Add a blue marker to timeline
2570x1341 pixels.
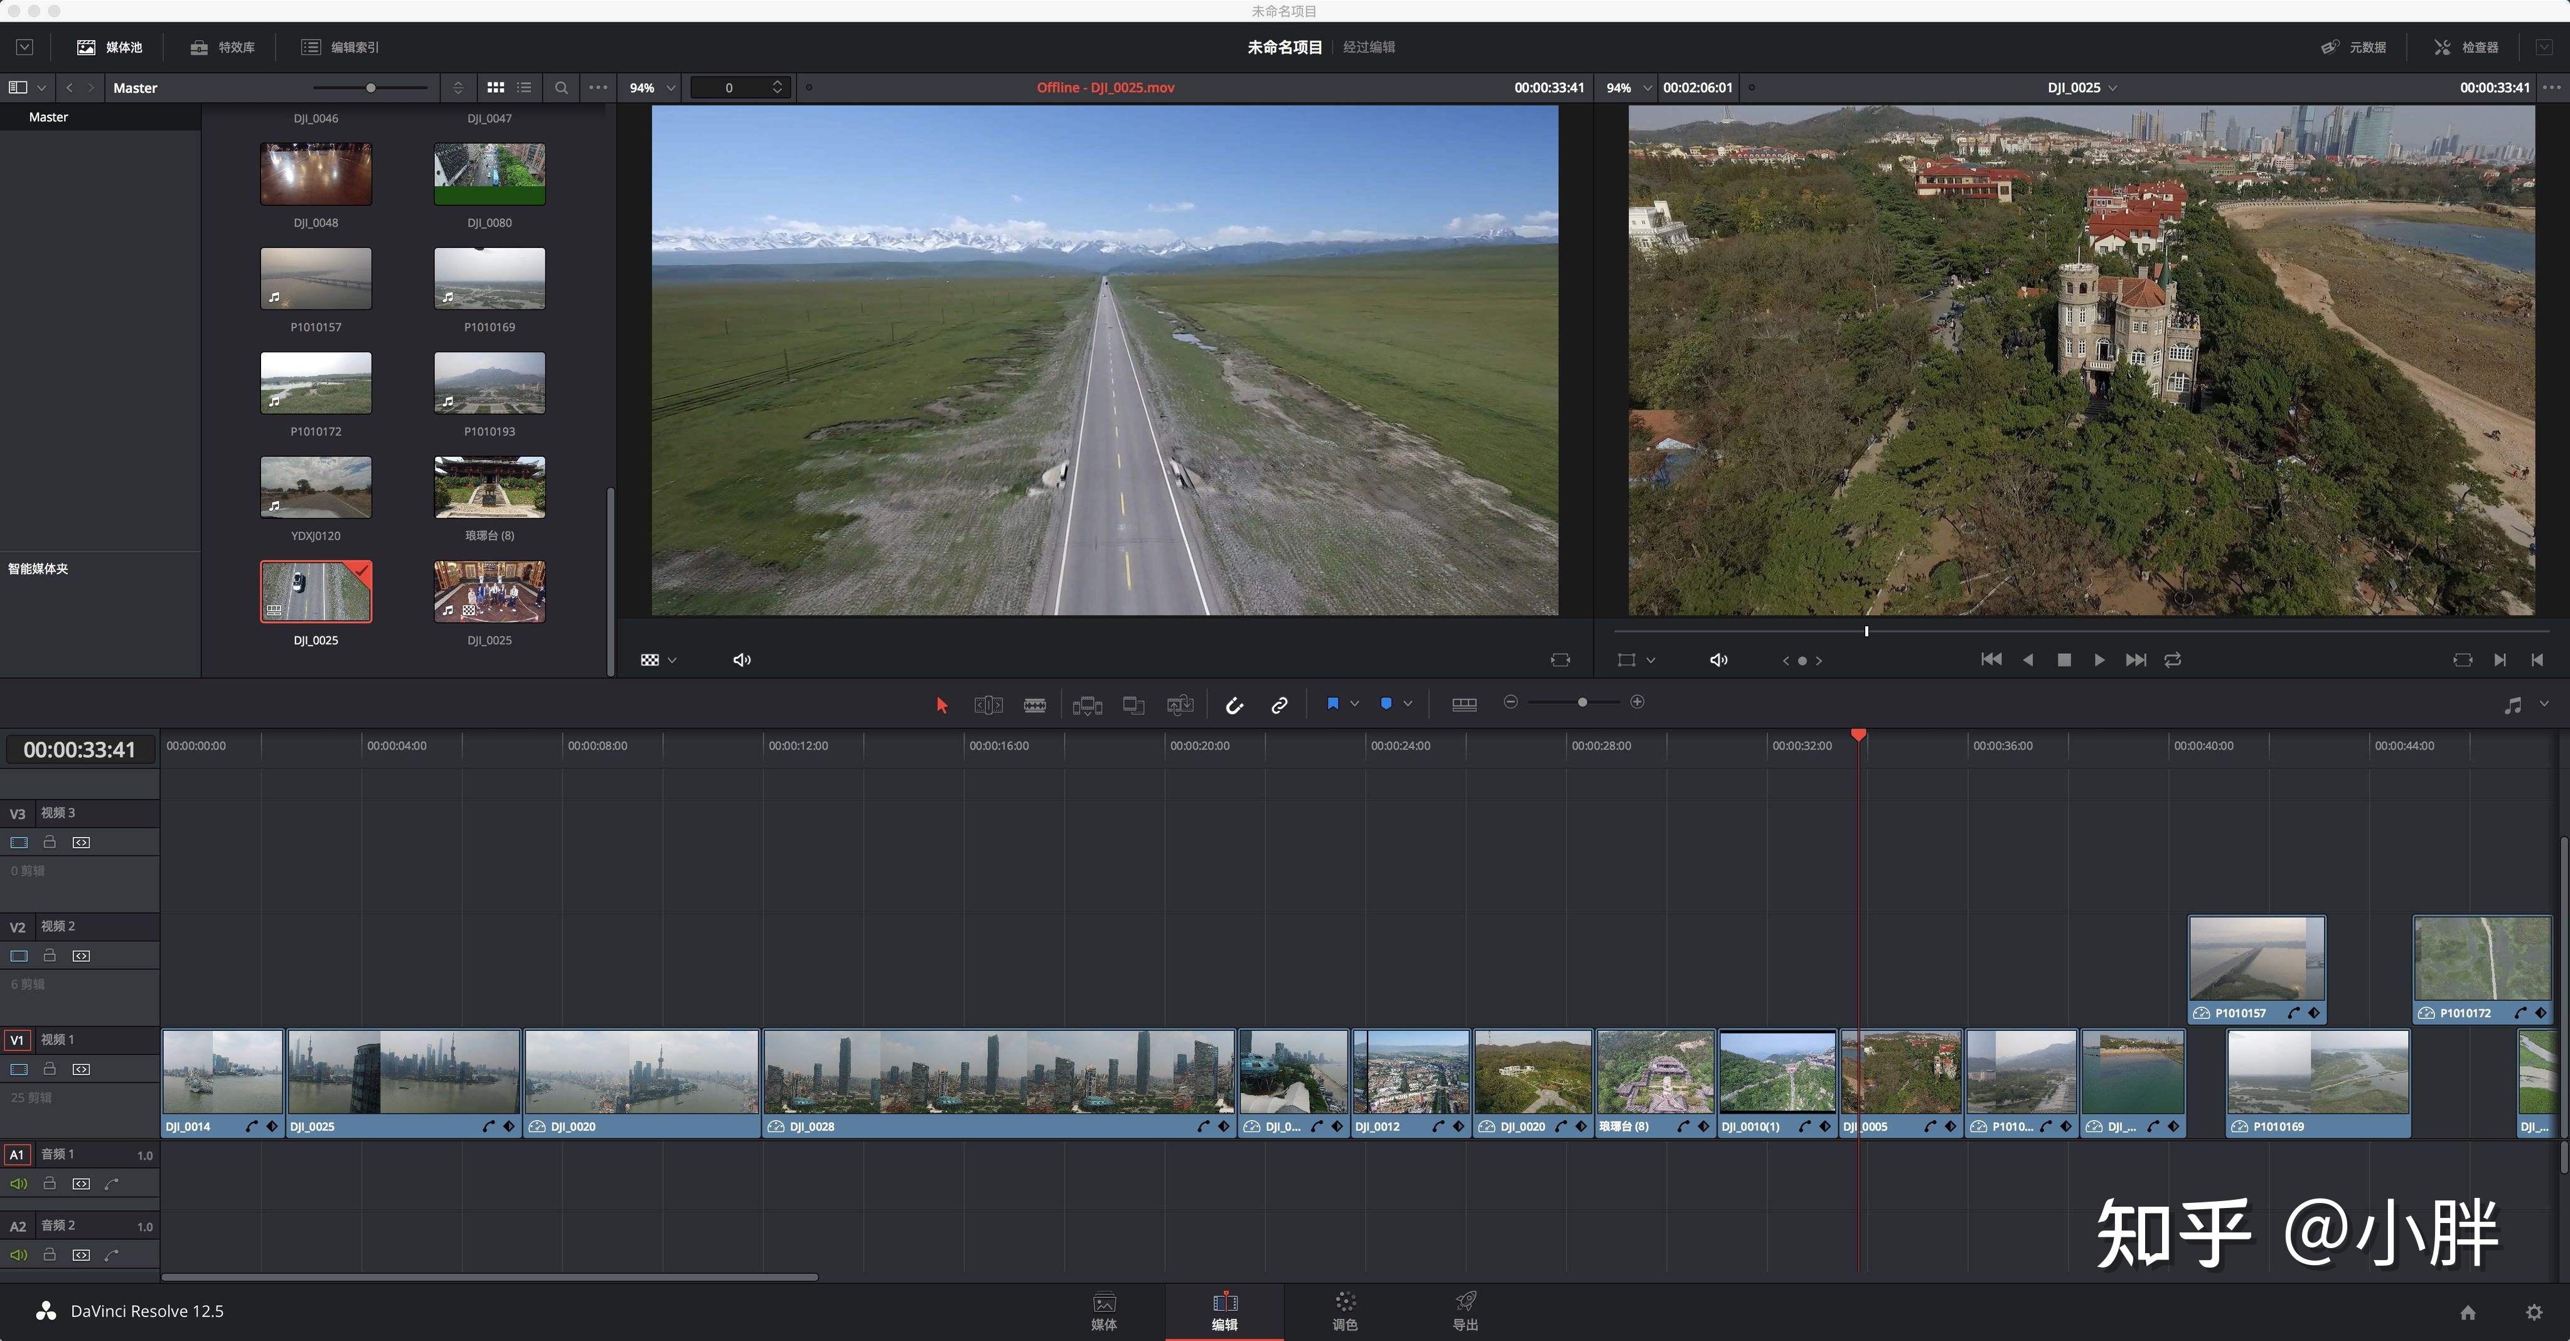[x=1386, y=703]
